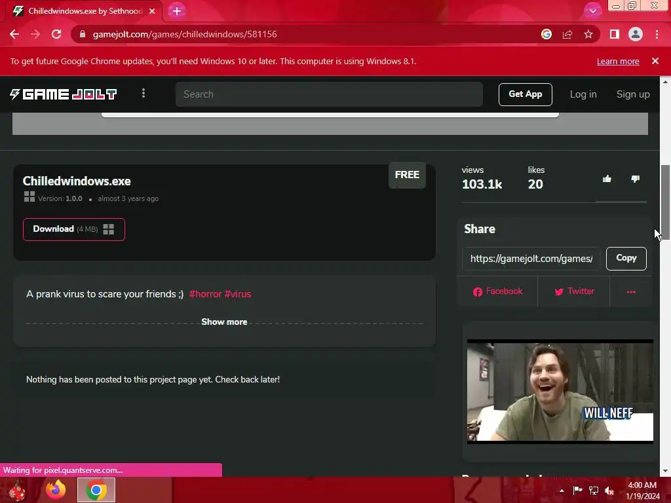The image size is (671, 503).
Task: Close the Chilledwindows.exe tab
Action: tap(152, 11)
